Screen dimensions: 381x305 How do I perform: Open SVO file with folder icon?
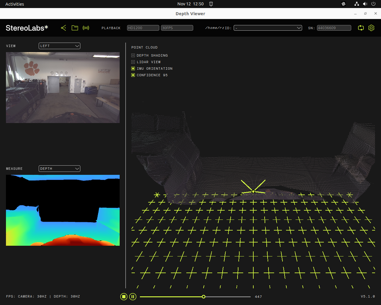75,28
